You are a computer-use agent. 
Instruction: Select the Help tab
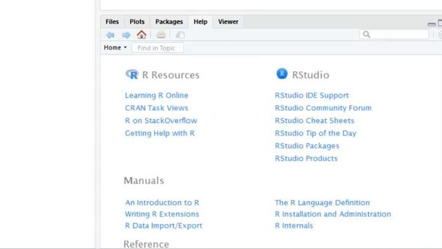coord(200,21)
